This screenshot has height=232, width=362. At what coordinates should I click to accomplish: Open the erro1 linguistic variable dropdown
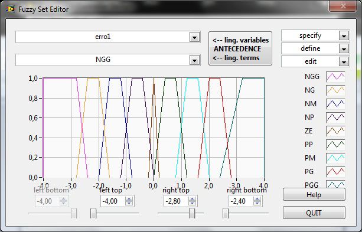(x=195, y=37)
